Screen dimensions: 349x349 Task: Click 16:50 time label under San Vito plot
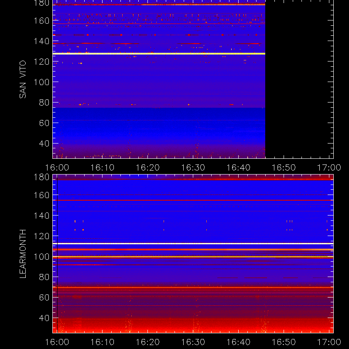tap(284, 168)
